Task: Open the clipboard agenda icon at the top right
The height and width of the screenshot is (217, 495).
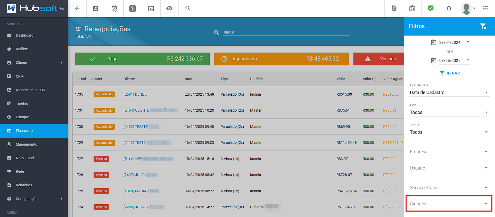Action: (x=412, y=8)
